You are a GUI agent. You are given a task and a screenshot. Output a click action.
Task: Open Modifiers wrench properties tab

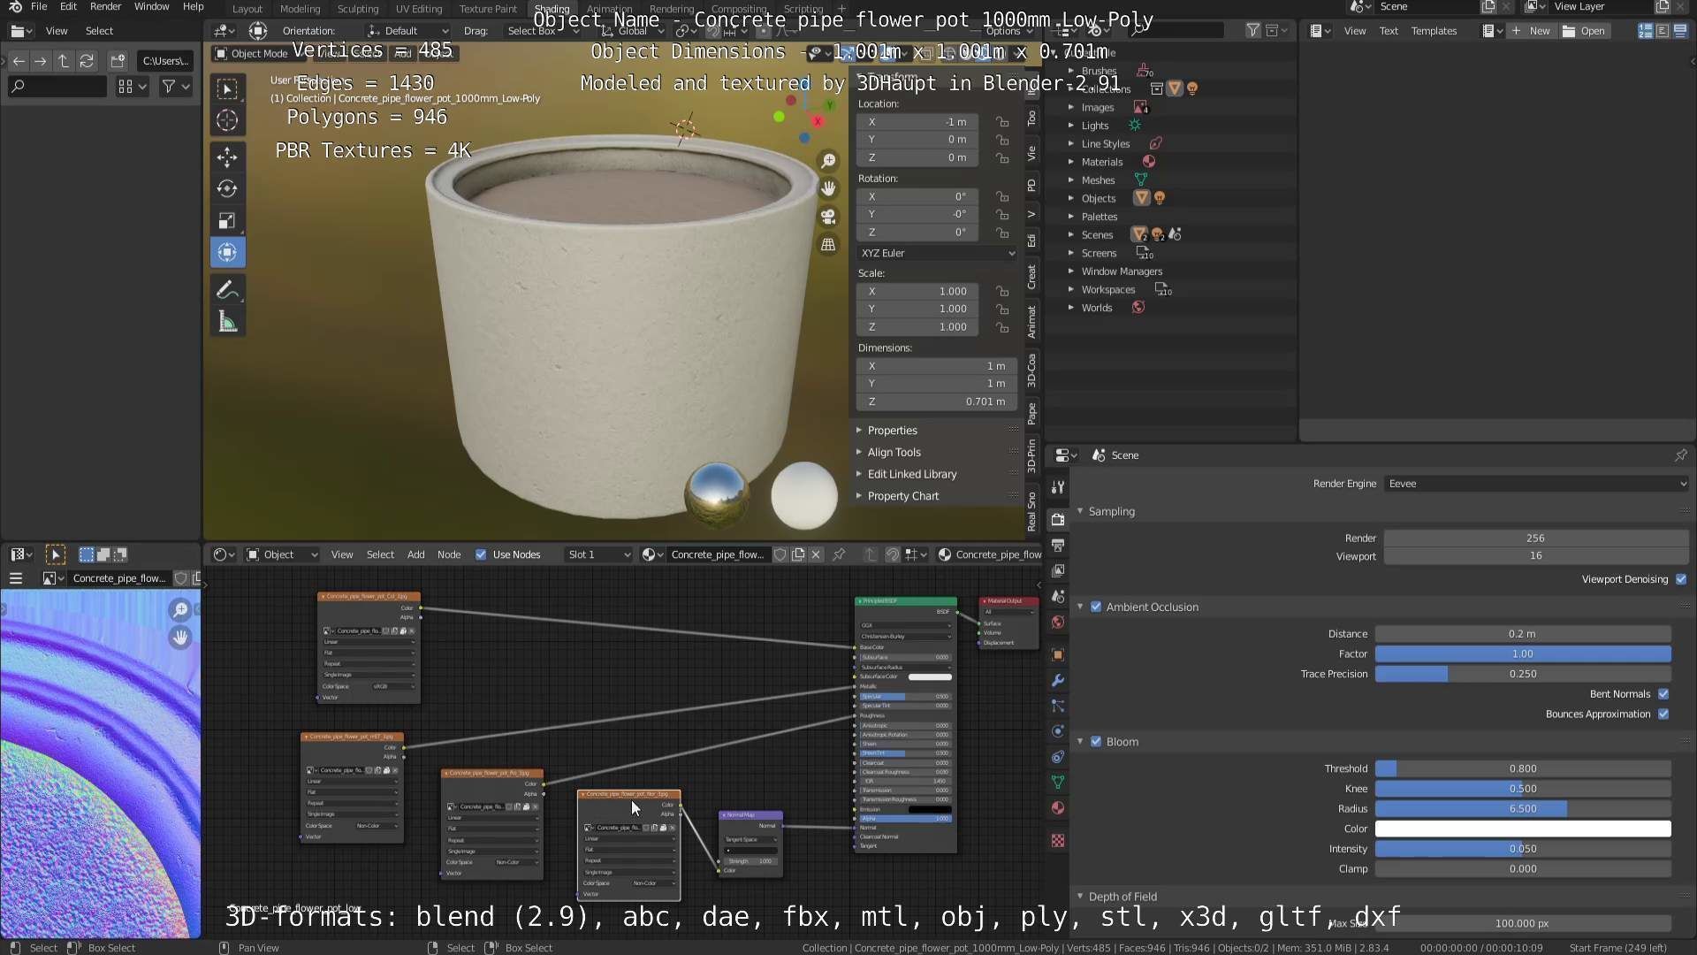point(1058,680)
